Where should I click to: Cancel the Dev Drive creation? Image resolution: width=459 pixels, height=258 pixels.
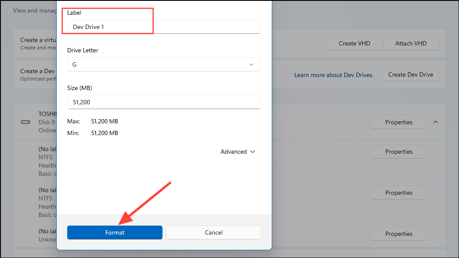click(x=213, y=232)
